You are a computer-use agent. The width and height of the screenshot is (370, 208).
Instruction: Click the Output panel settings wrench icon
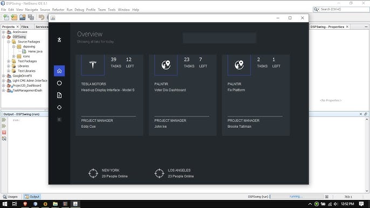click(4, 138)
